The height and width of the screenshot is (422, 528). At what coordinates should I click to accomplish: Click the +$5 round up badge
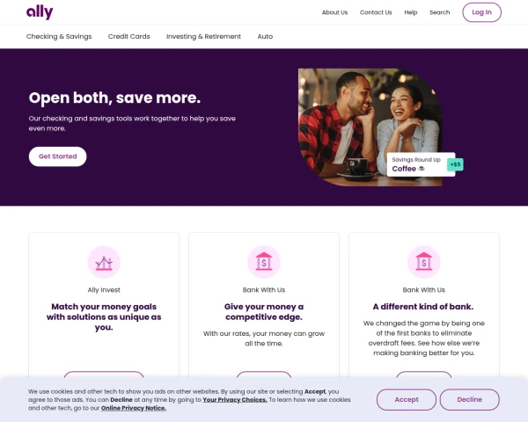click(x=455, y=164)
